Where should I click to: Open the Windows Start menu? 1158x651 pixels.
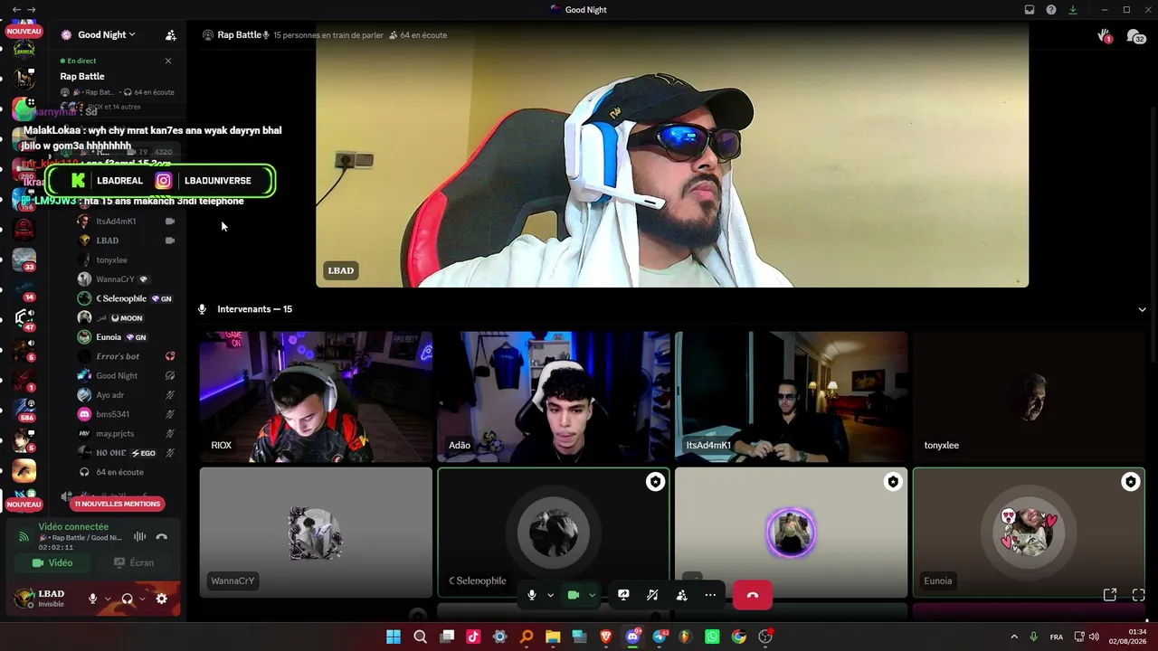tap(394, 637)
